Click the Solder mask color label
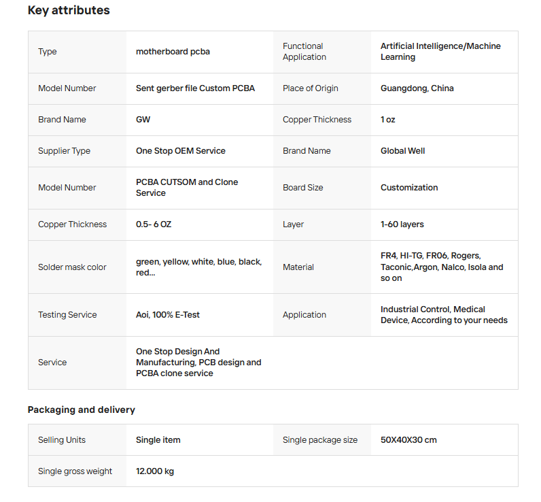 pyautogui.click(x=72, y=267)
